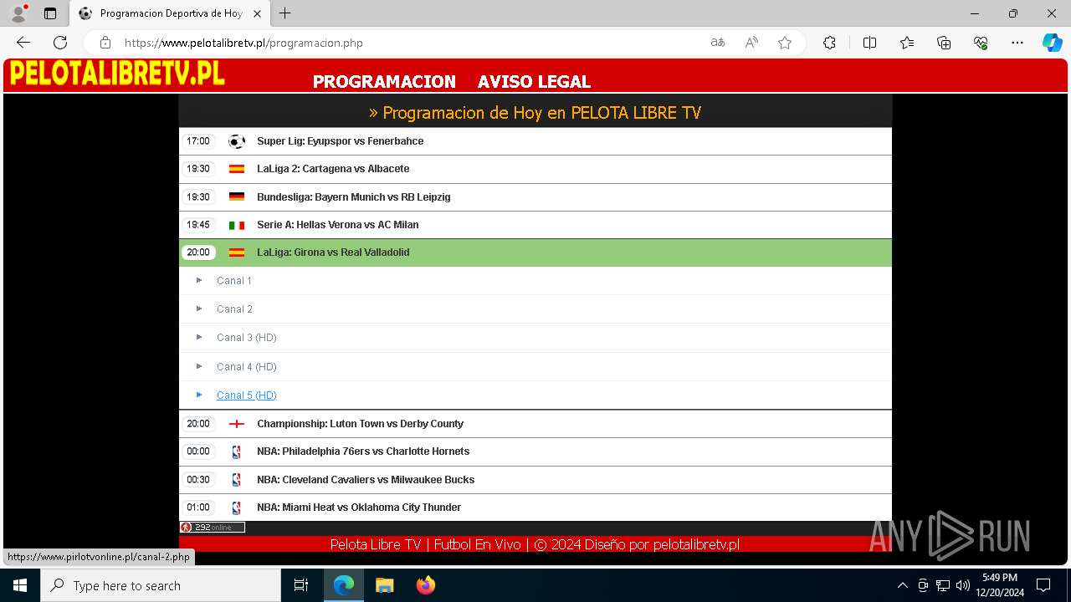This screenshot has width=1071, height=602.
Task: Open the Copilot sidebar icon
Action: point(1052,43)
